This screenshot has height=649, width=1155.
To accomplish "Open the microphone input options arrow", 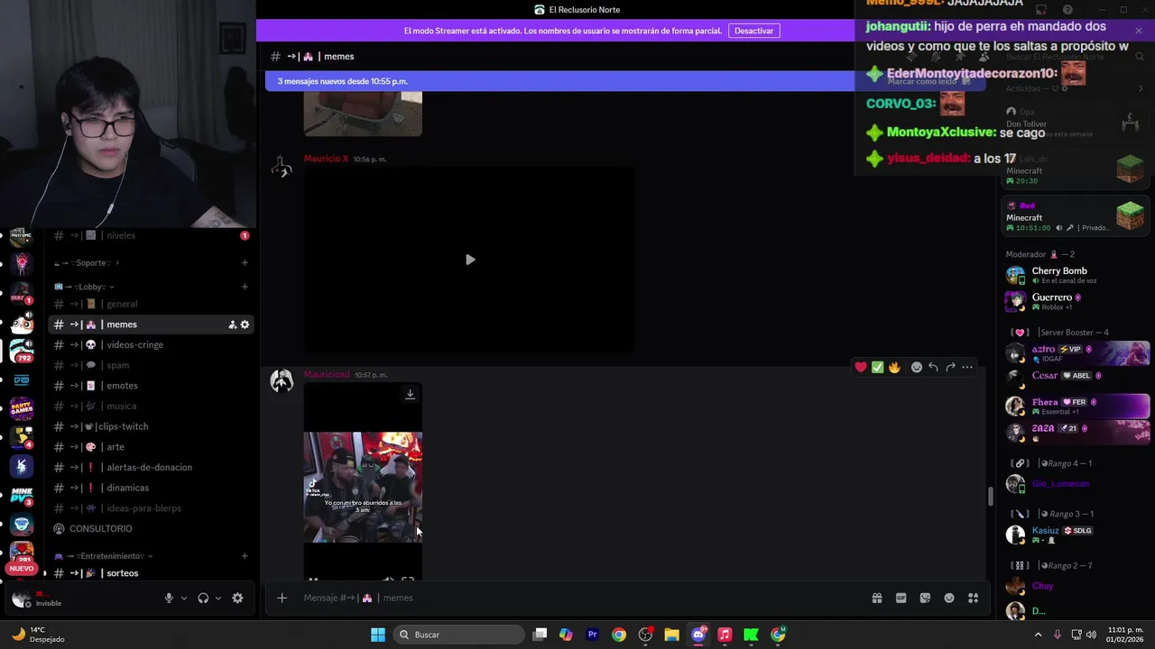I will click(184, 598).
